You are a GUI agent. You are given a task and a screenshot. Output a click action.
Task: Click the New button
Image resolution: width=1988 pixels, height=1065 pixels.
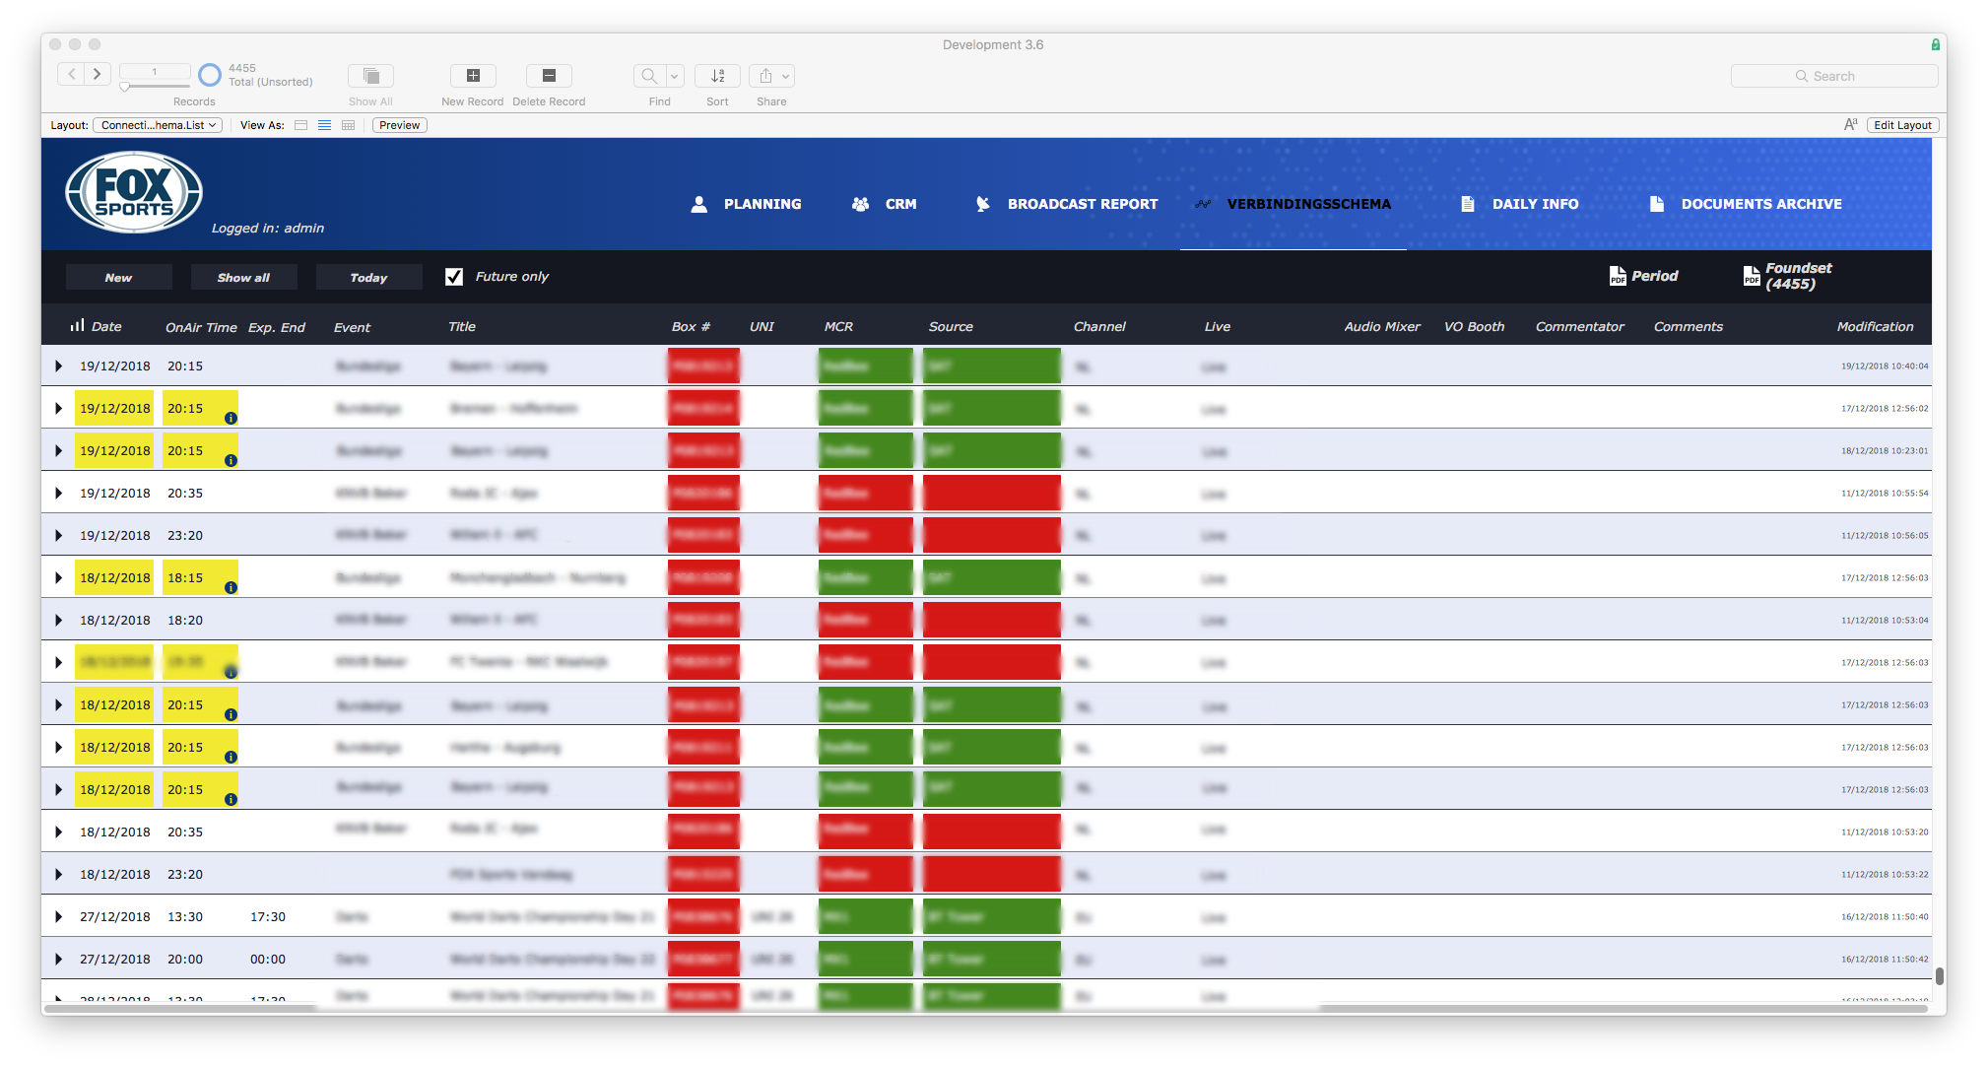coord(118,277)
